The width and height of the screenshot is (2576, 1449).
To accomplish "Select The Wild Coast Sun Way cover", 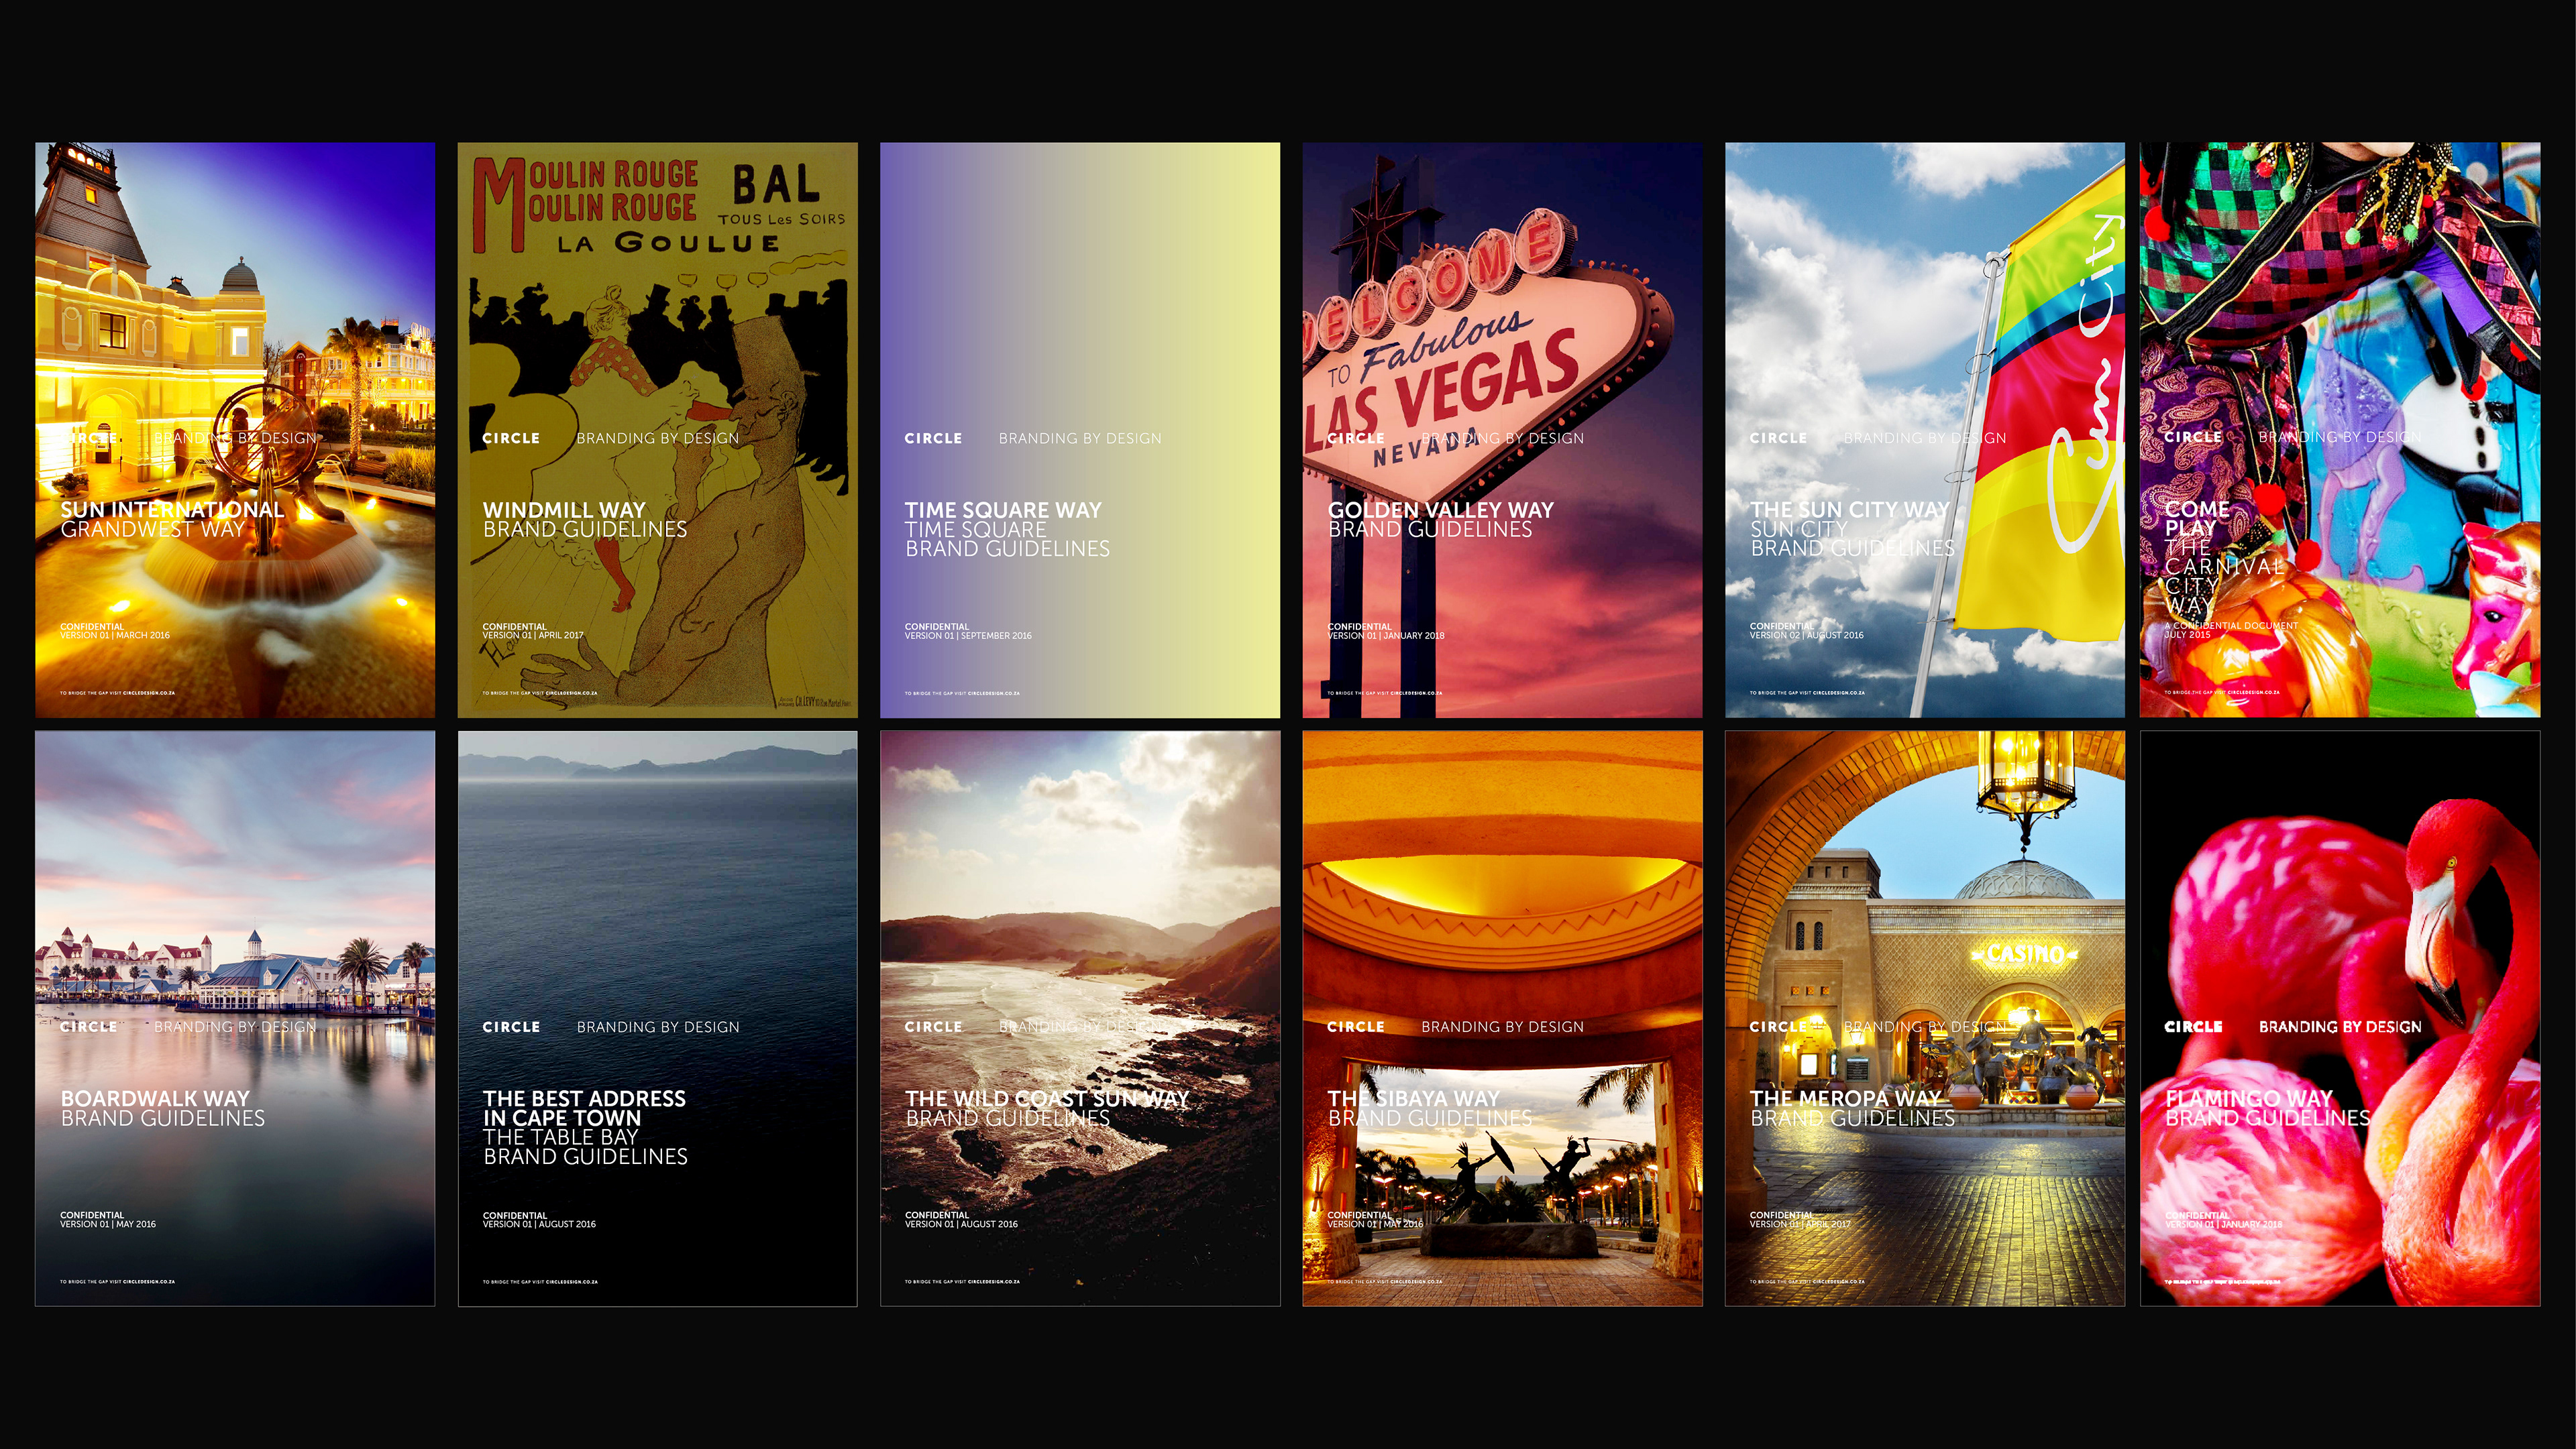I will pyautogui.click(x=1080, y=1019).
